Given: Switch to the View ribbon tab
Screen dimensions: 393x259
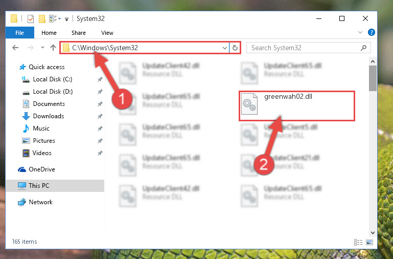Looking at the screenshot, I should coord(107,33).
